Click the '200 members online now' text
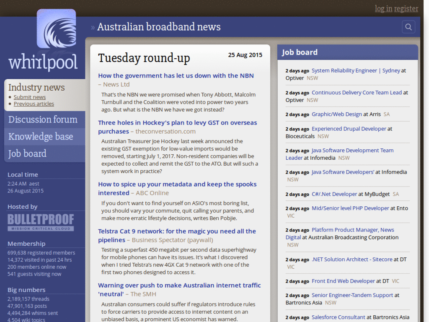Viewport: 429px width, 322px height. (37, 267)
